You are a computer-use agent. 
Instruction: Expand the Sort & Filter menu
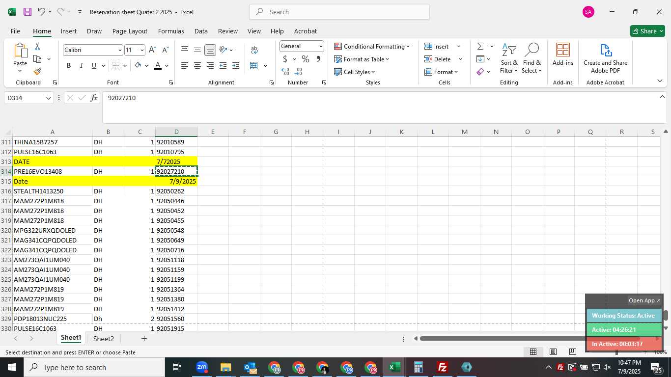(x=509, y=58)
